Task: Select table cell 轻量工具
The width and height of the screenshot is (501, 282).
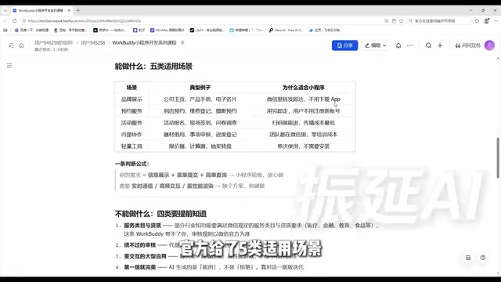Action: pyautogui.click(x=132, y=146)
